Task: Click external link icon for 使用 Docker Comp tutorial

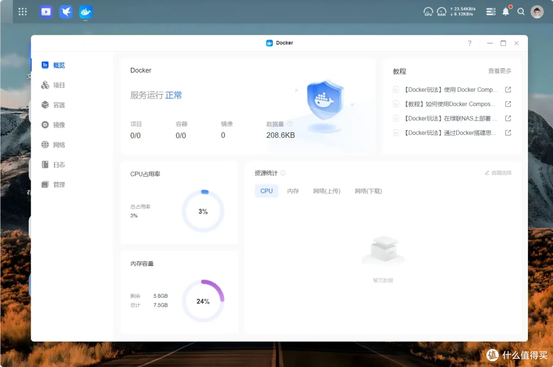Action: point(508,90)
